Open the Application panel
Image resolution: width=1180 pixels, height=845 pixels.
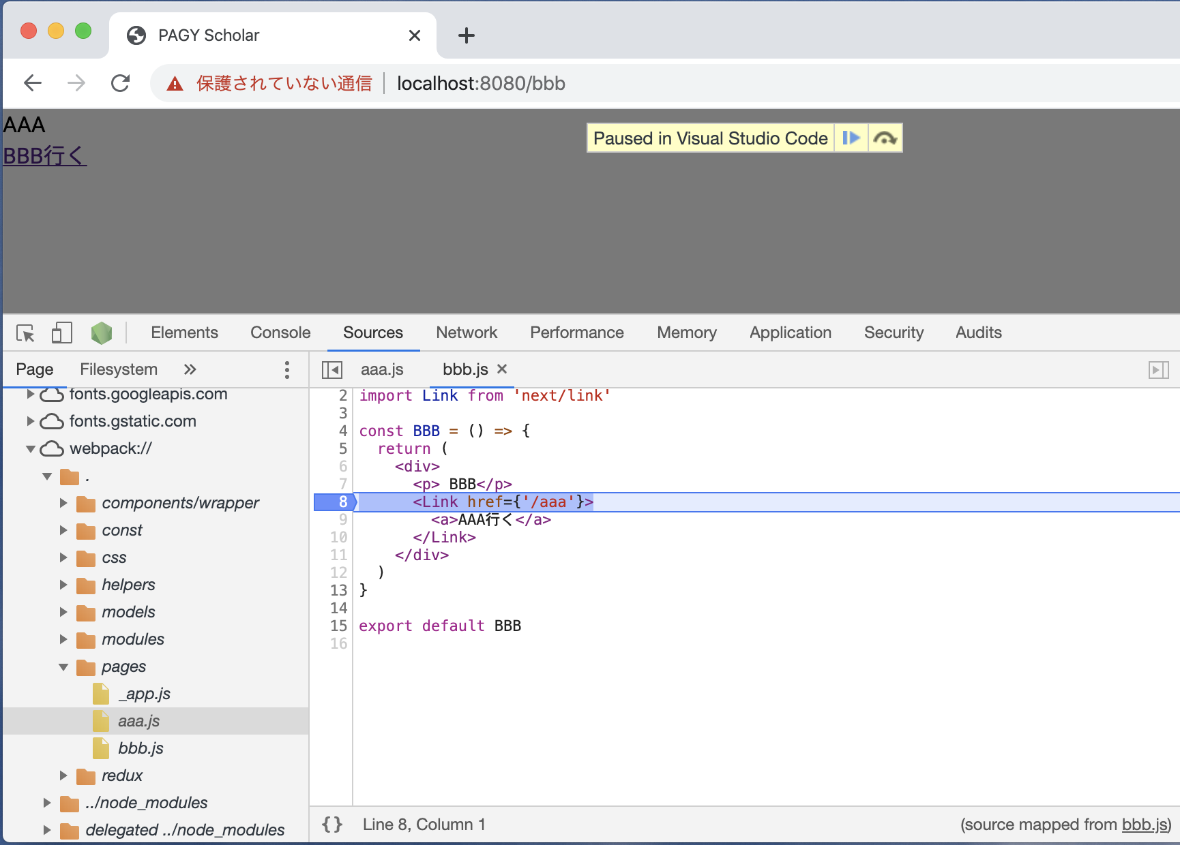[791, 333]
